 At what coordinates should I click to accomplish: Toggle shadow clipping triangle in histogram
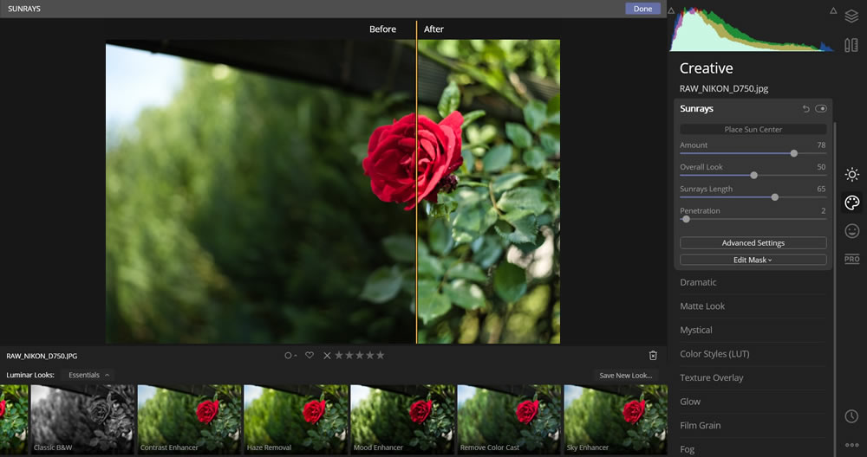click(x=671, y=10)
